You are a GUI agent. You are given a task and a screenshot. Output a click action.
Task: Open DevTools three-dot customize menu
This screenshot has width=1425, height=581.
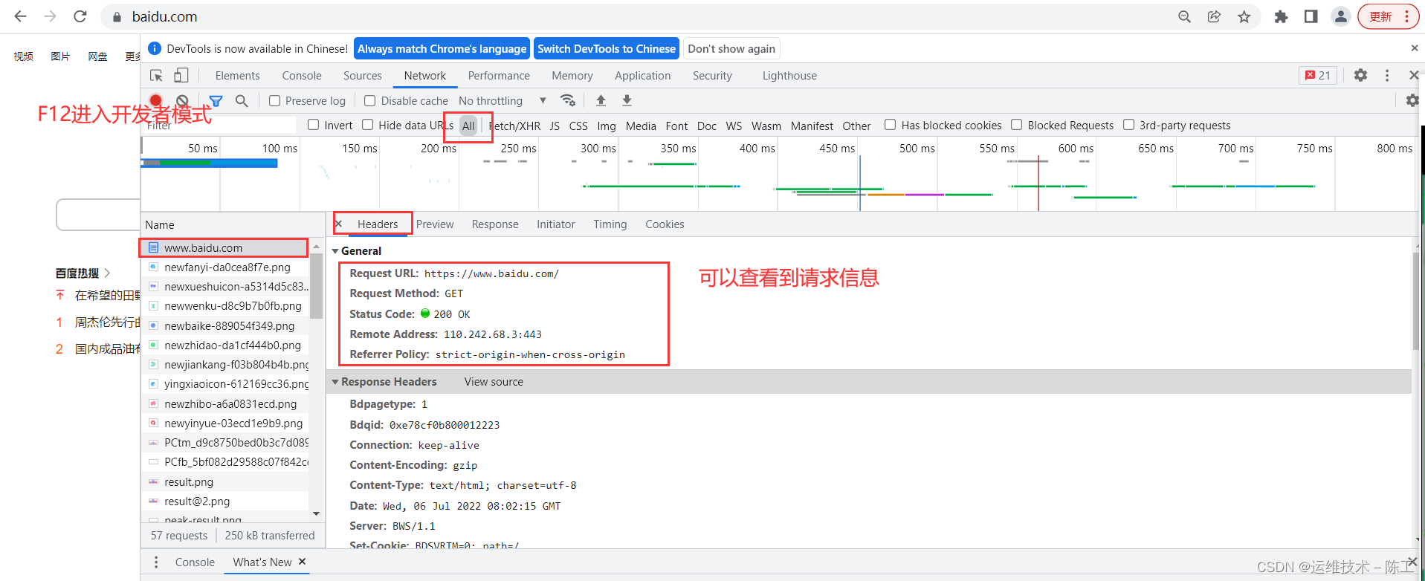point(1387,75)
